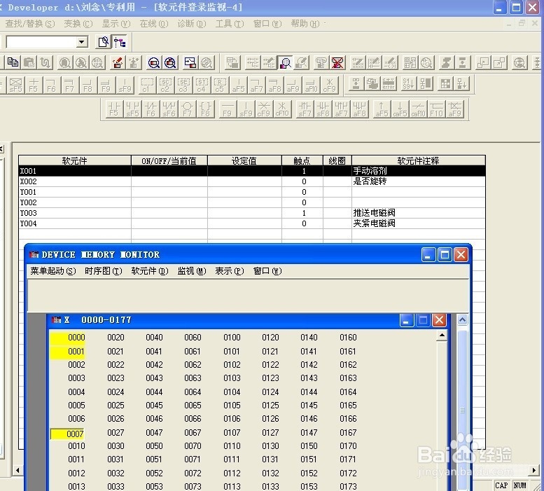Screen dimensions: 544x491
Task: Open the 变换(C) menu
Action: (78, 24)
